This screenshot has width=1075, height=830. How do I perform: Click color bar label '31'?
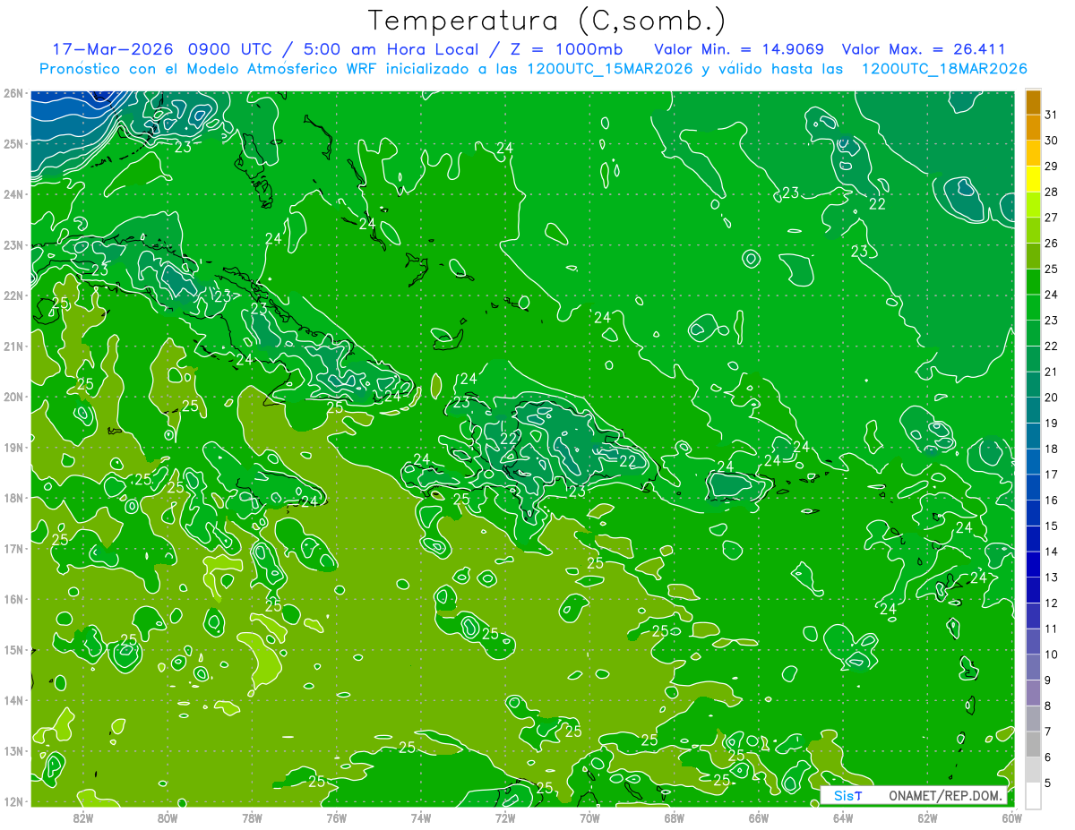pyautogui.click(x=1052, y=115)
